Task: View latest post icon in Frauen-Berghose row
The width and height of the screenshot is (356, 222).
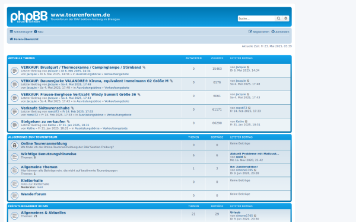Action: tap(248, 95)
